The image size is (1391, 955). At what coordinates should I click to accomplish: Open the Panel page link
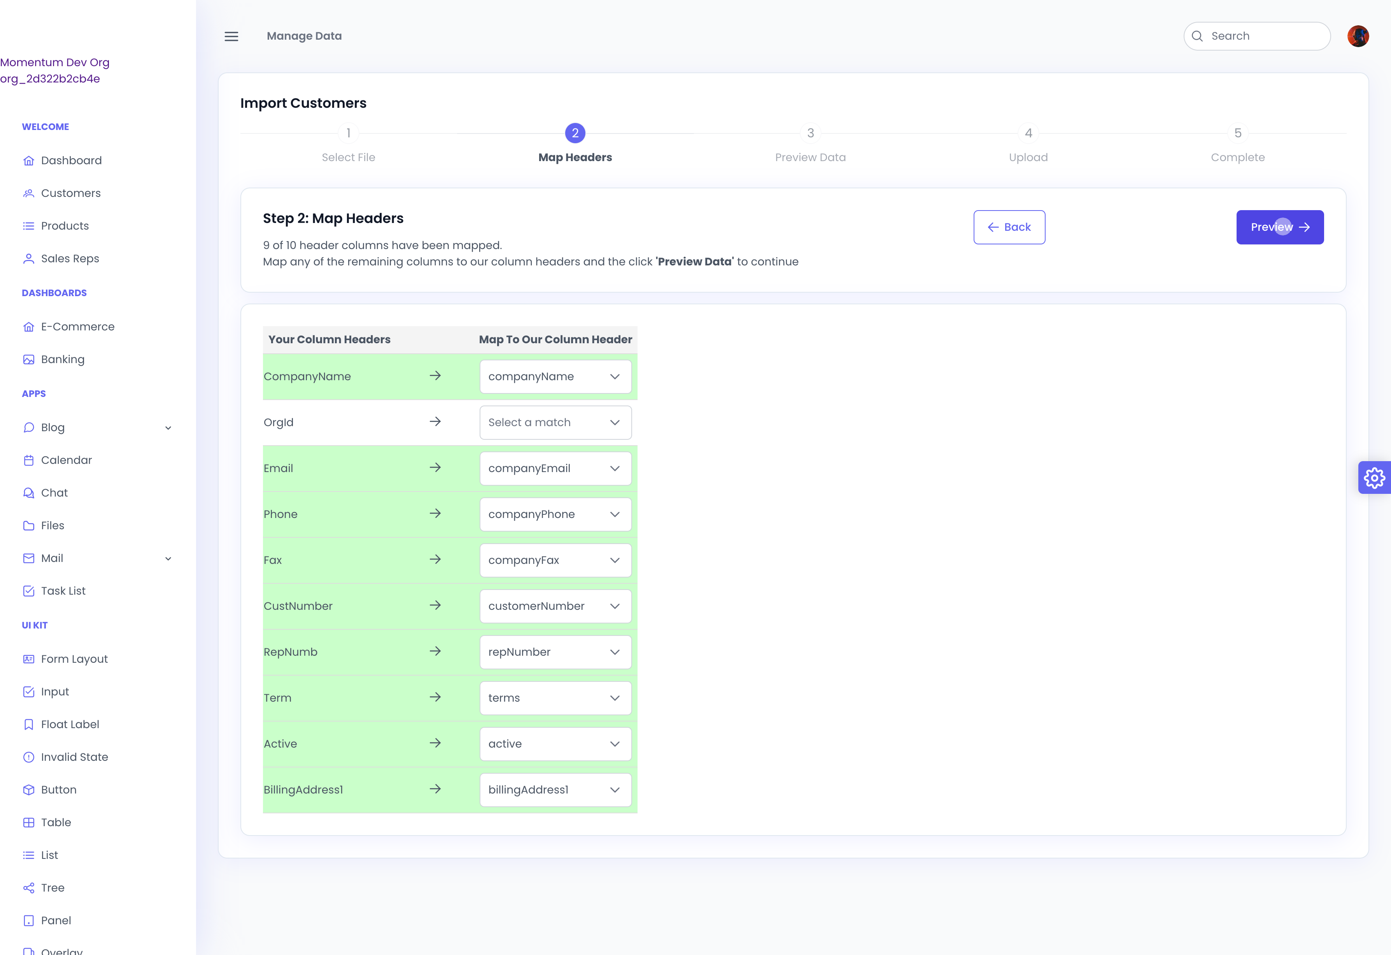(56, 920)
